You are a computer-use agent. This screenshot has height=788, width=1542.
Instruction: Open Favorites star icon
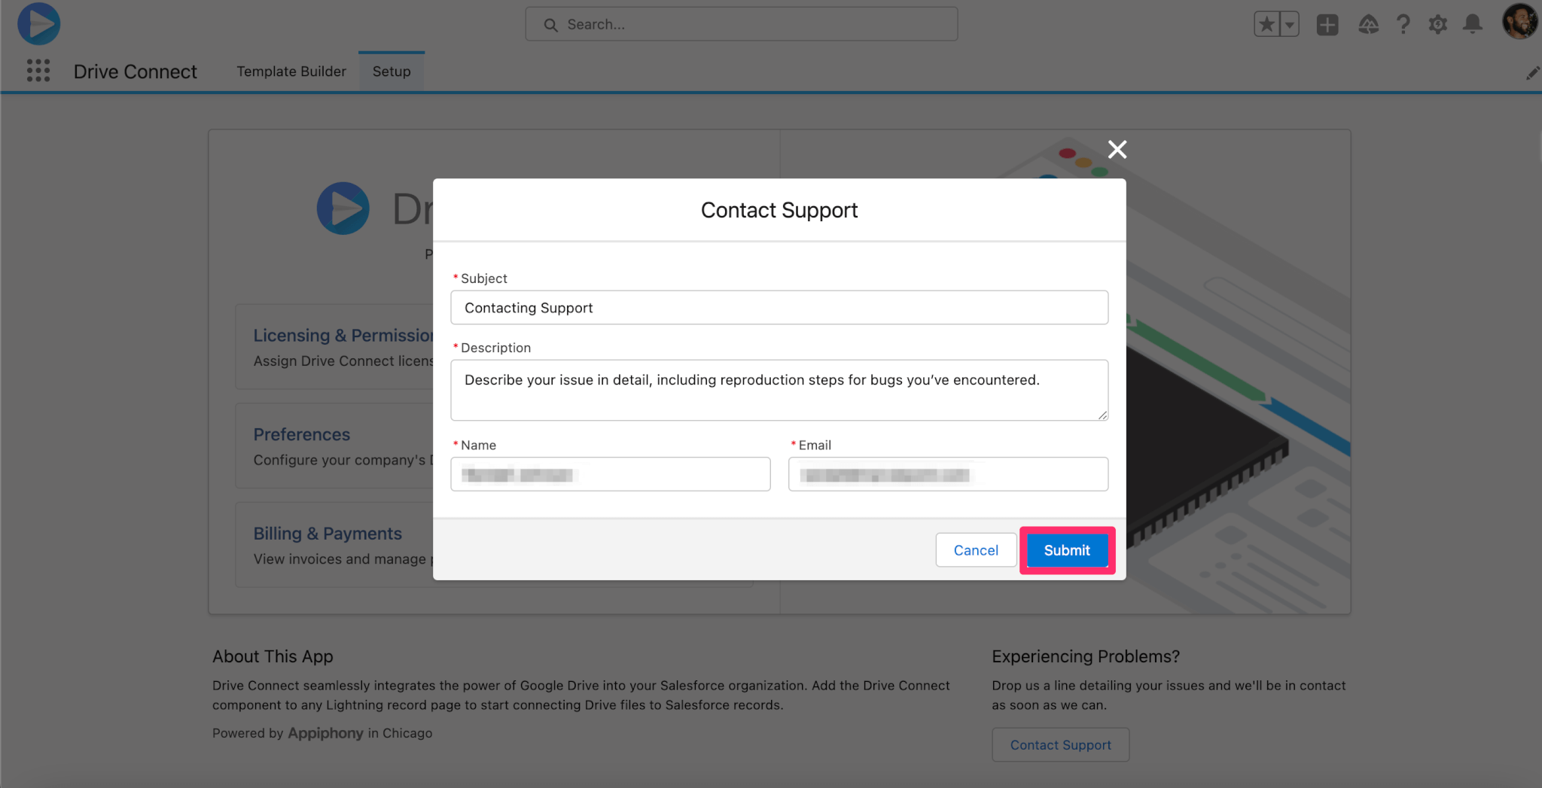(1267, 24)
